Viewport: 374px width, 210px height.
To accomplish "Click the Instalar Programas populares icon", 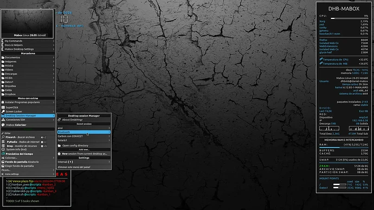I will click(x=3, y=102).
